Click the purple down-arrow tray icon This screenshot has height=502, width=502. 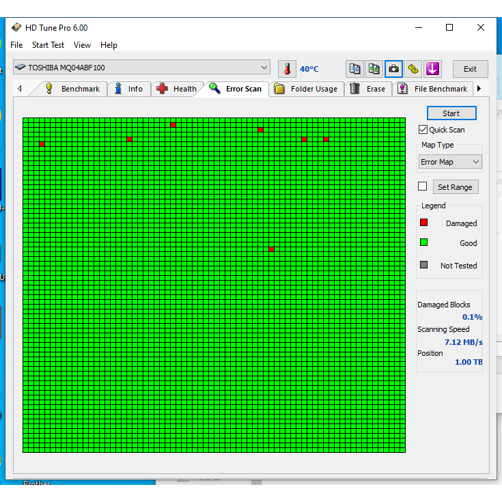click(432, 68)
